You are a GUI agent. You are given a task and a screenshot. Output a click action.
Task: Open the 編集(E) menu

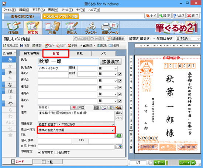click(x=24, y=10)
